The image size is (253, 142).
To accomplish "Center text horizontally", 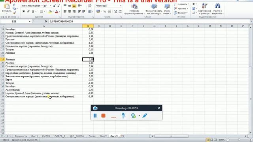I will pyautogui.click(x=70, y=11).
